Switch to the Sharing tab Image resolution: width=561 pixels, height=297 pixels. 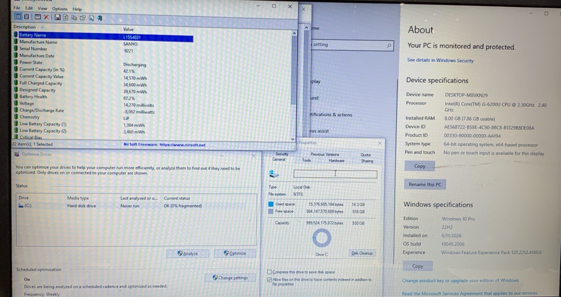point(367,161)
